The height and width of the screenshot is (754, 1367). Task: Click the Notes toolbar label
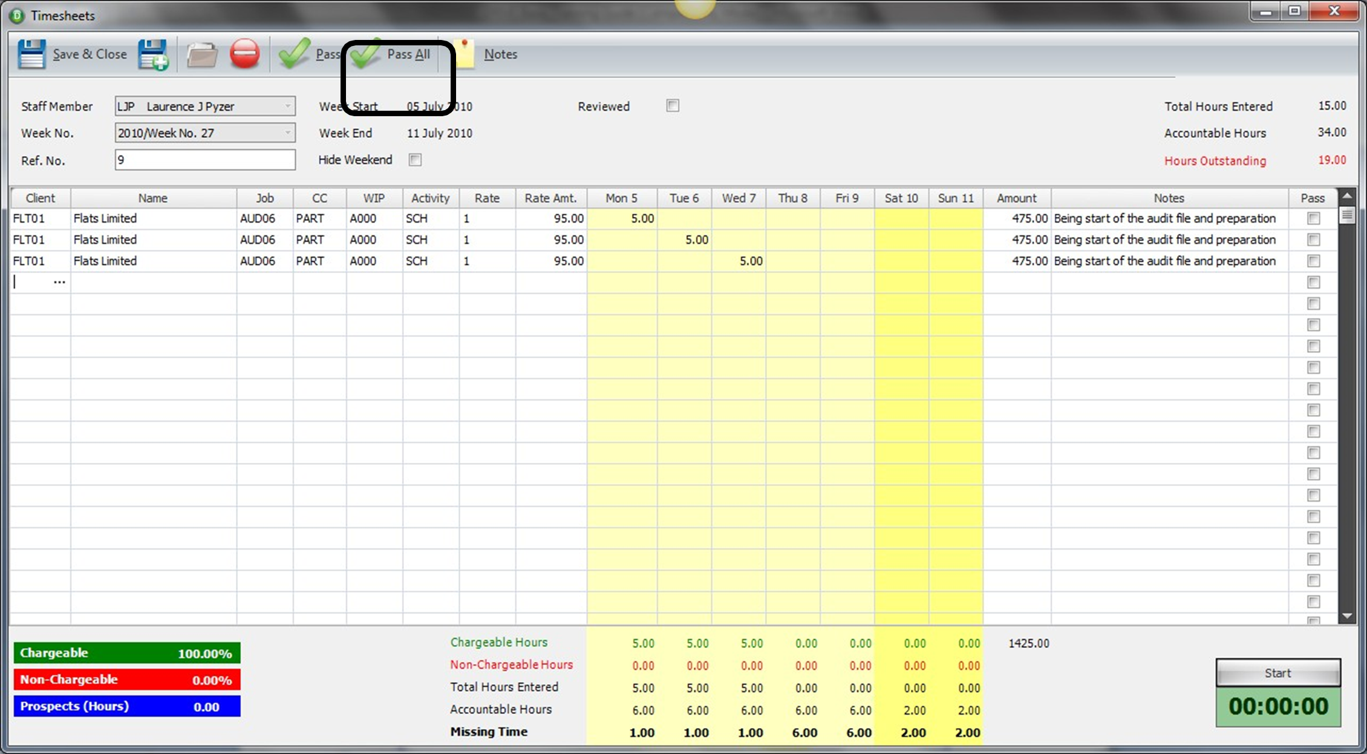coord(501,54)
